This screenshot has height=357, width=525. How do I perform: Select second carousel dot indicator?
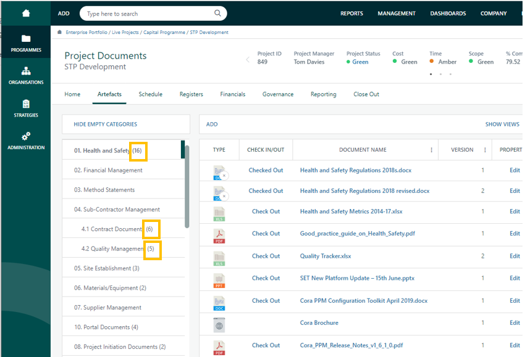(440, 74)
